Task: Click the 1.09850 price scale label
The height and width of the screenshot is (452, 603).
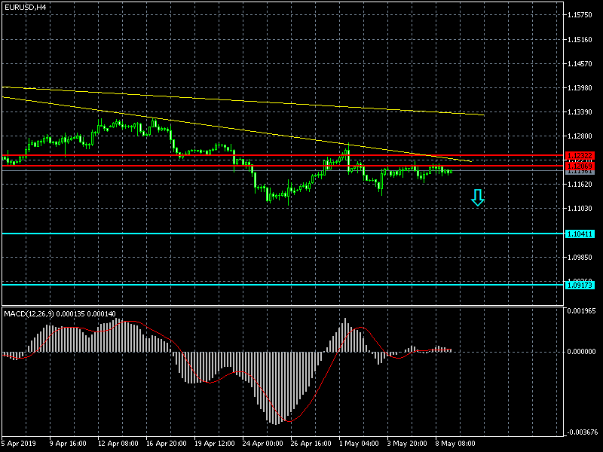Action: point(581,257)
